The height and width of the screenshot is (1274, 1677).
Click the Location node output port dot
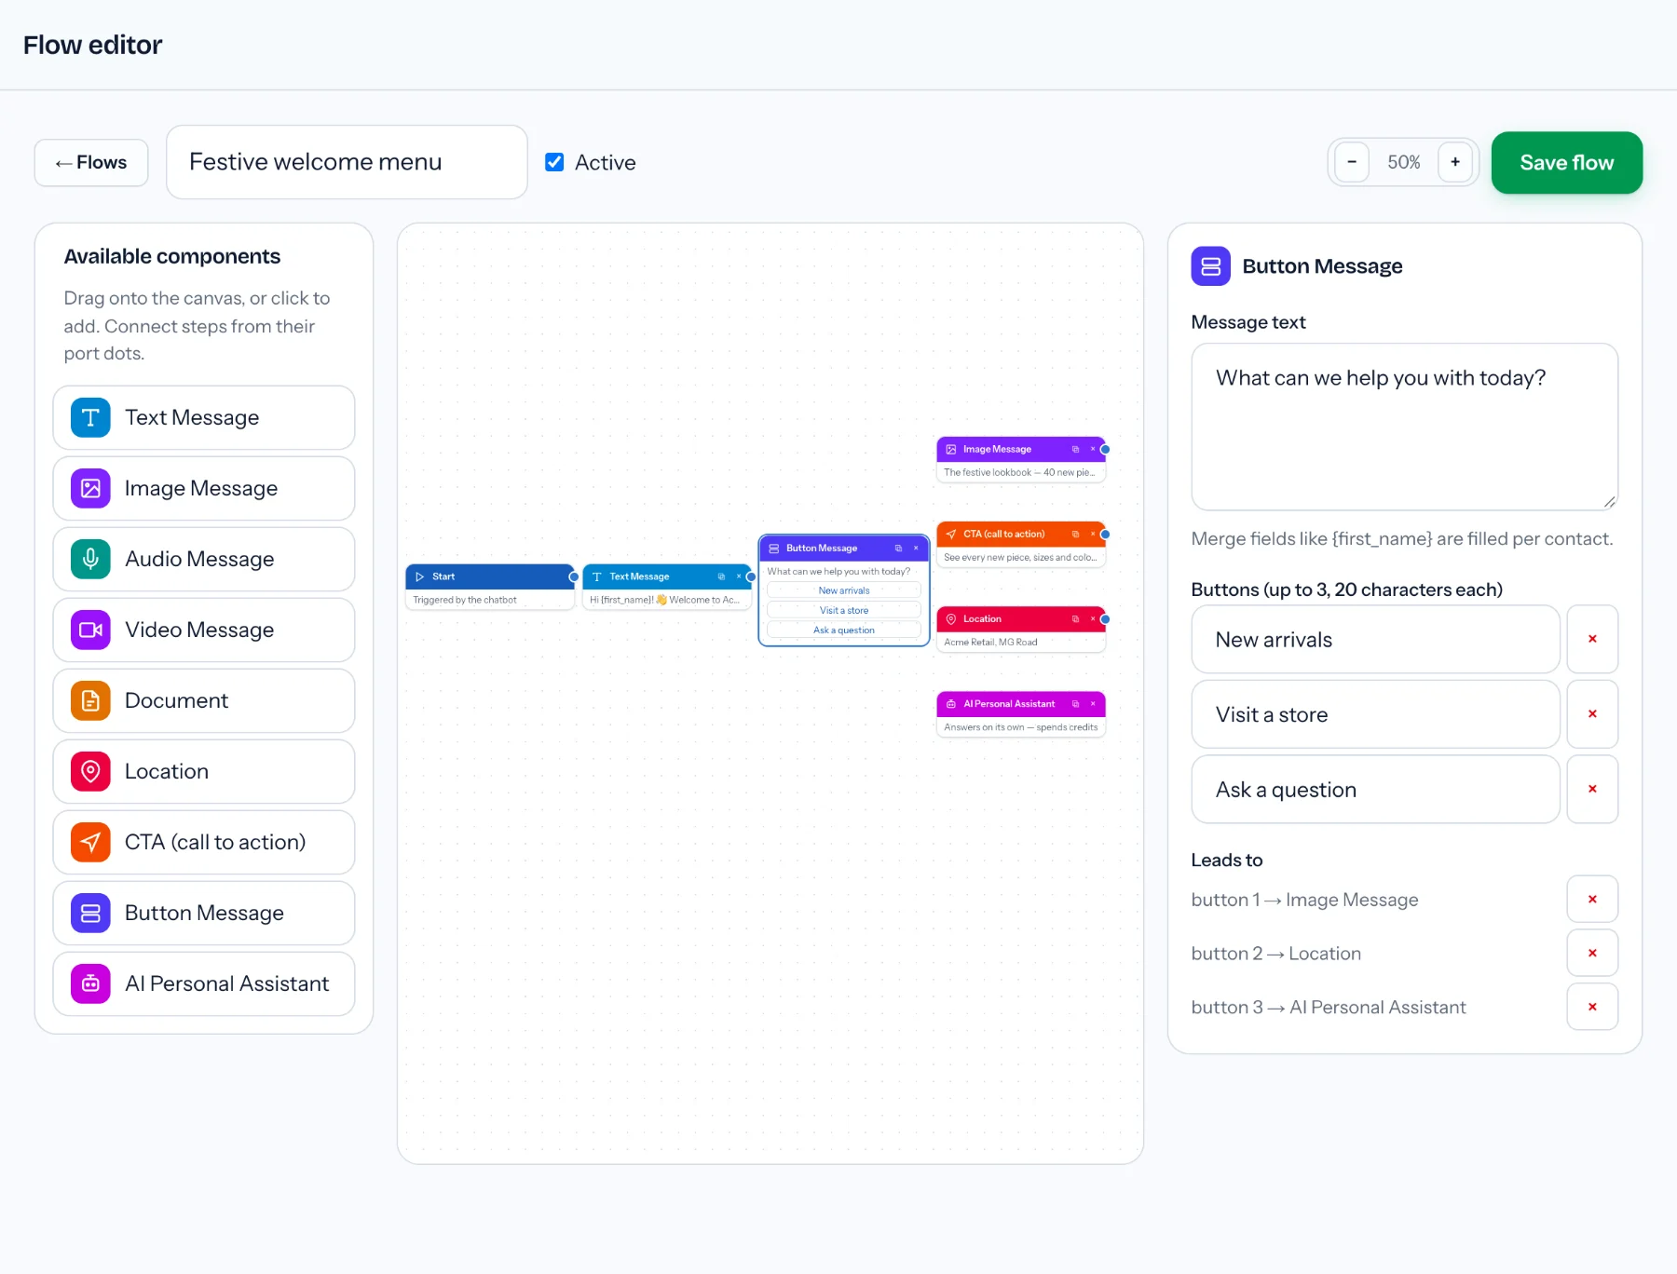(1105, 618)
